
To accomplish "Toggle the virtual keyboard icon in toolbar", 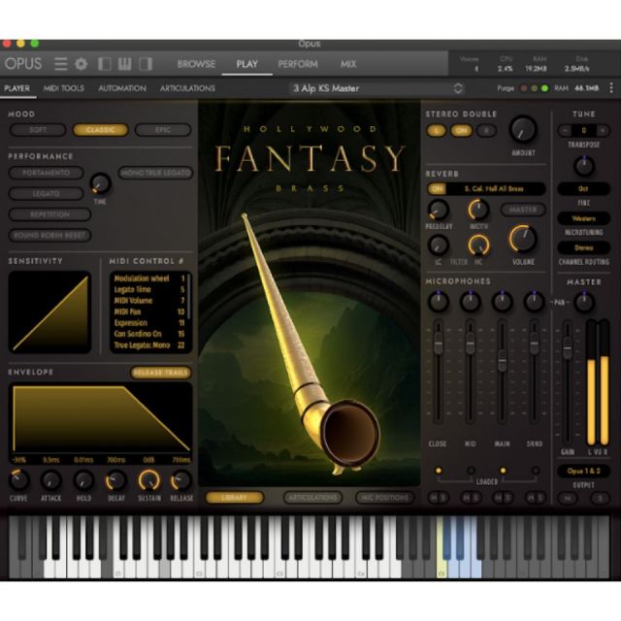I will pyautogui.click(x=125, y=64).
